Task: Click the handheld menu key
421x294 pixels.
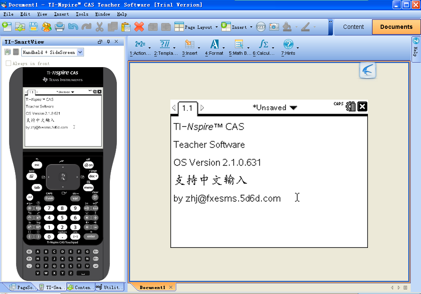Action: (88, 188)
